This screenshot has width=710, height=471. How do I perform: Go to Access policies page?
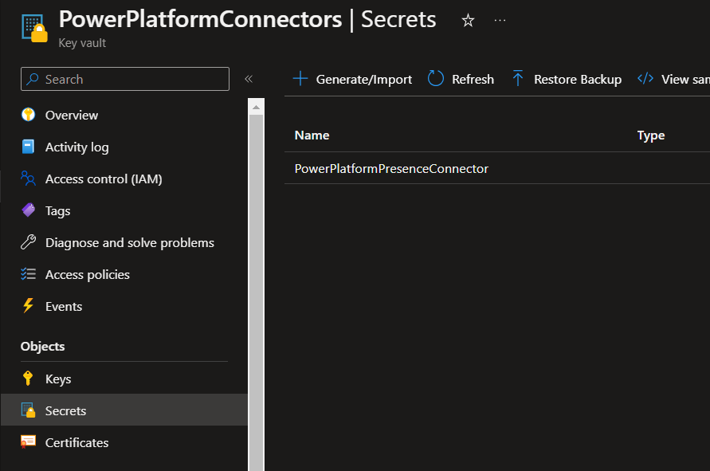pos(87,274)
